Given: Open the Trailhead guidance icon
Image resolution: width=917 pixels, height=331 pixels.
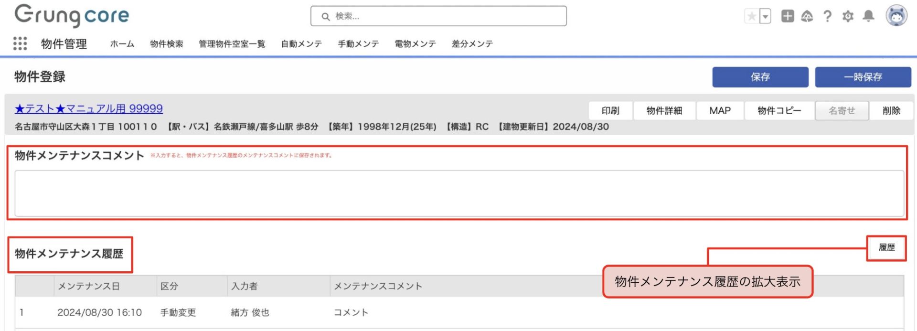Looking at the screenshot, I should pos(807,17).
